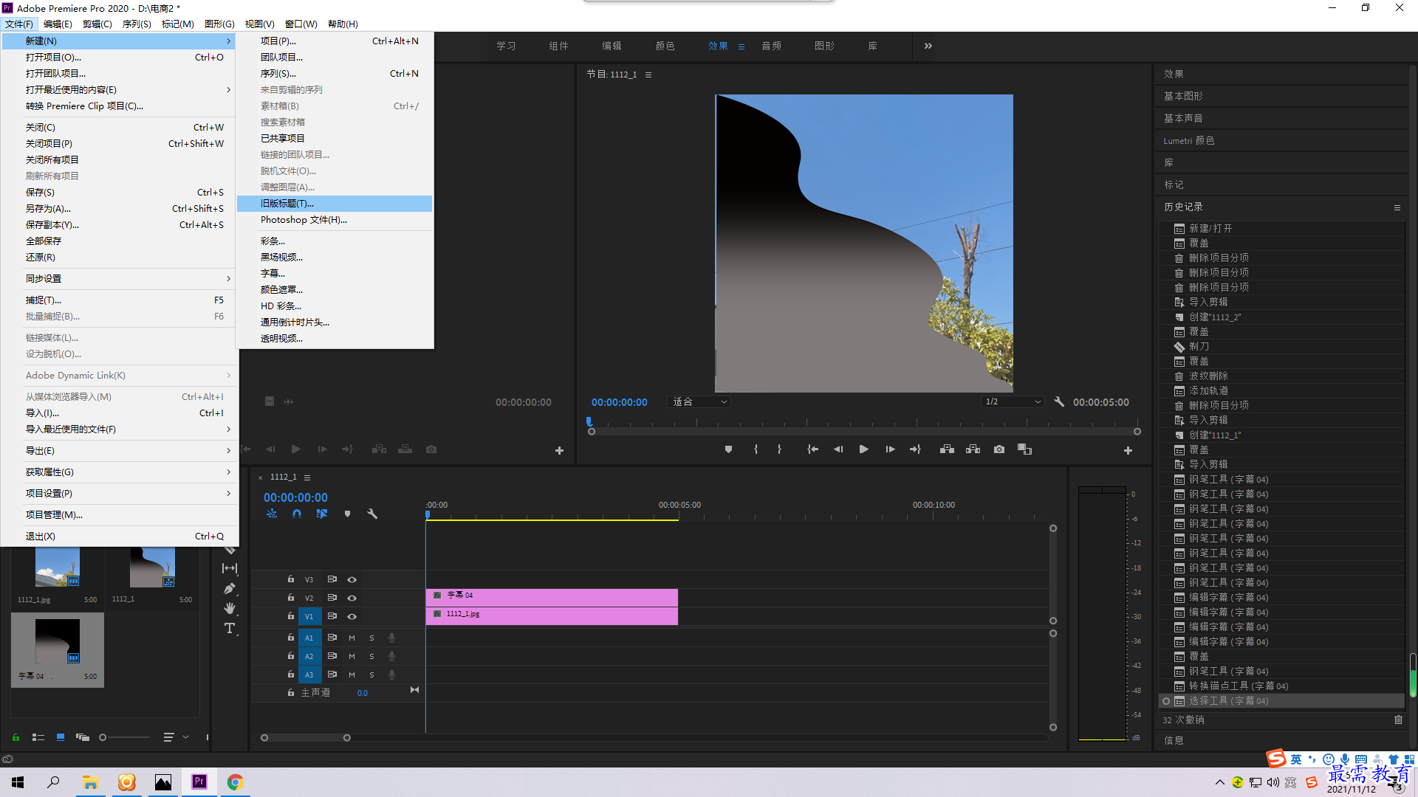Toggle V3 track output eye

coord(352,580)
